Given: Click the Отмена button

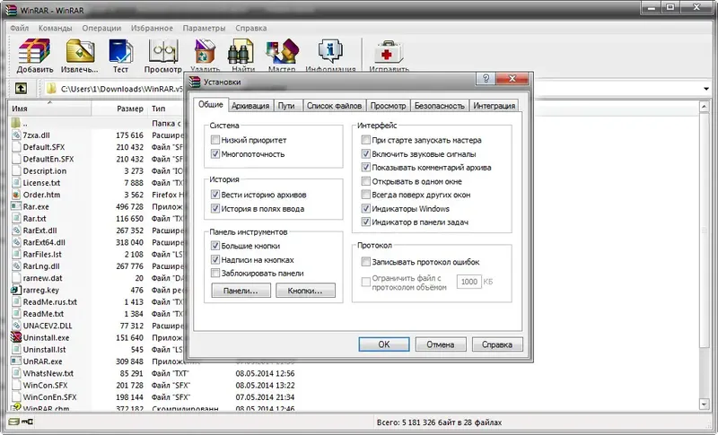Looking at the screenshot, I should (441, 344).
